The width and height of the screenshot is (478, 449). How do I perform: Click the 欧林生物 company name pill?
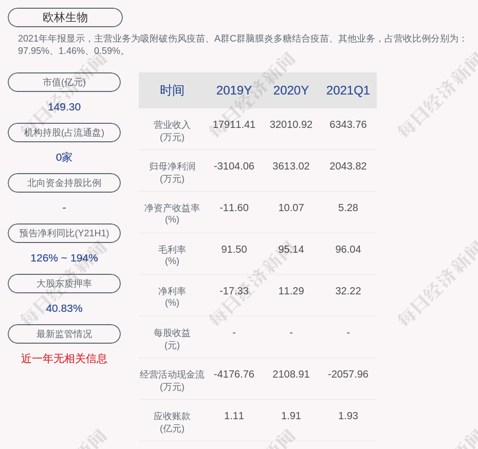tap(65, 17)
